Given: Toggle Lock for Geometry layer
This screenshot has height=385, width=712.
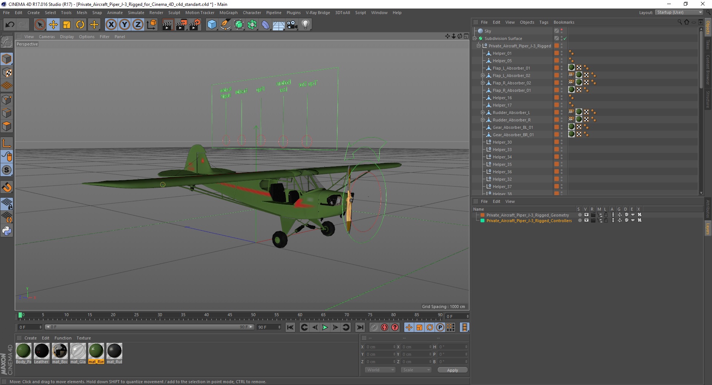Looking at the screenshot, I should tap(606, 215).
